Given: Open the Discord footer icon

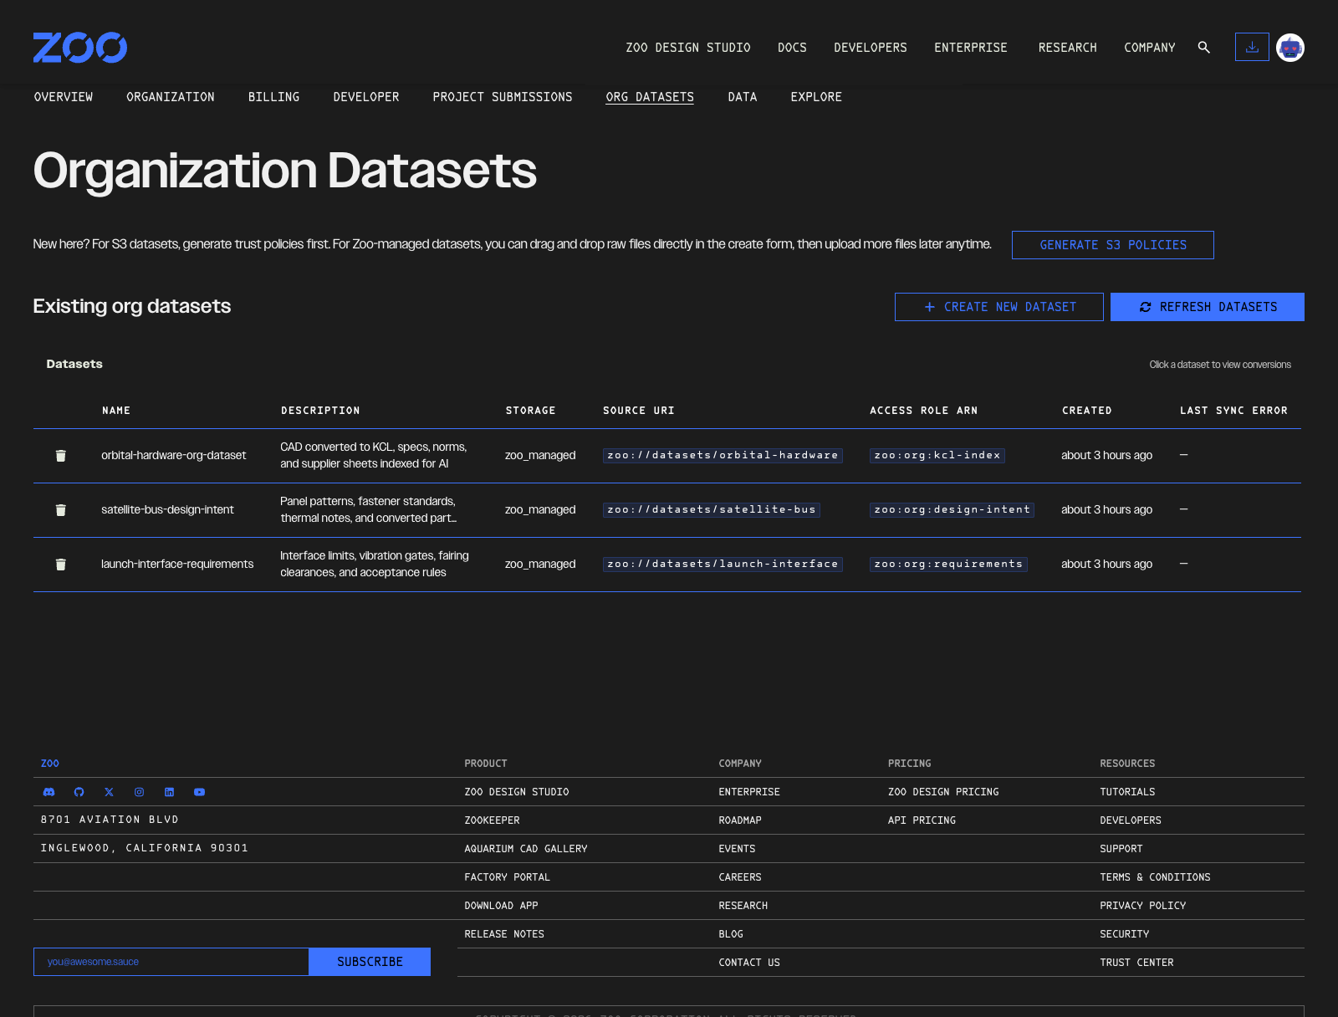Looking at the screenshot, I should pos(49,792).
